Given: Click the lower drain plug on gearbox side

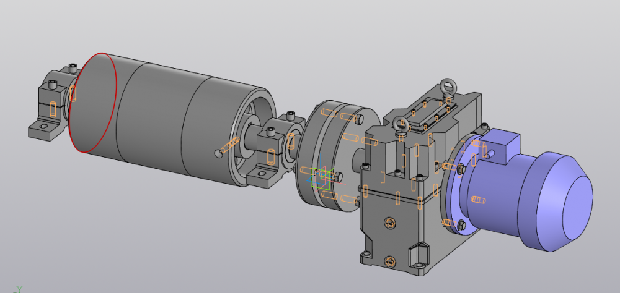Looking at the screenshot, I should [x=390, y=261].
